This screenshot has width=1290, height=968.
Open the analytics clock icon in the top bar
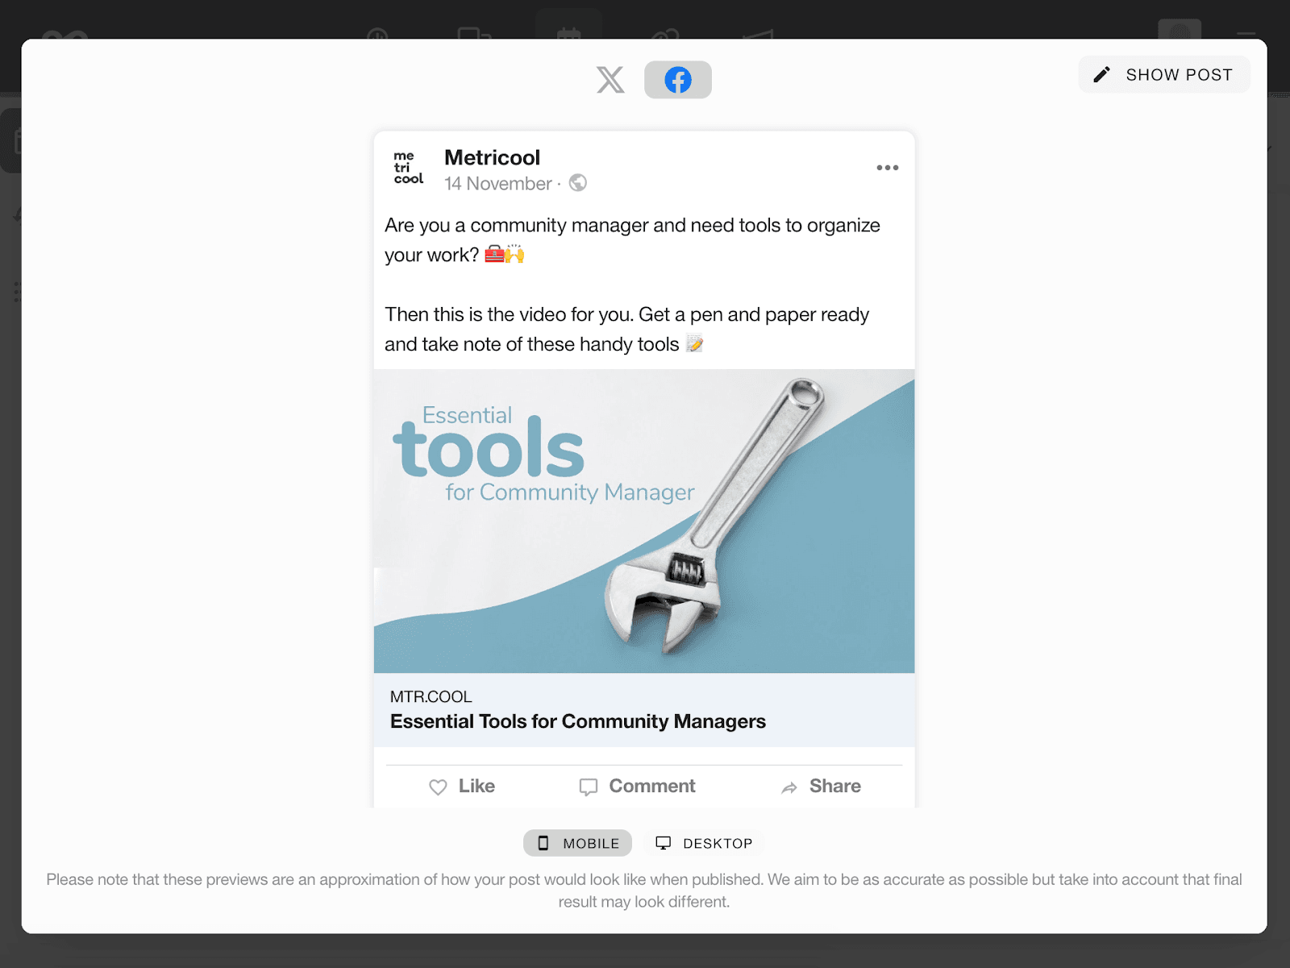(x=379, y=36)
